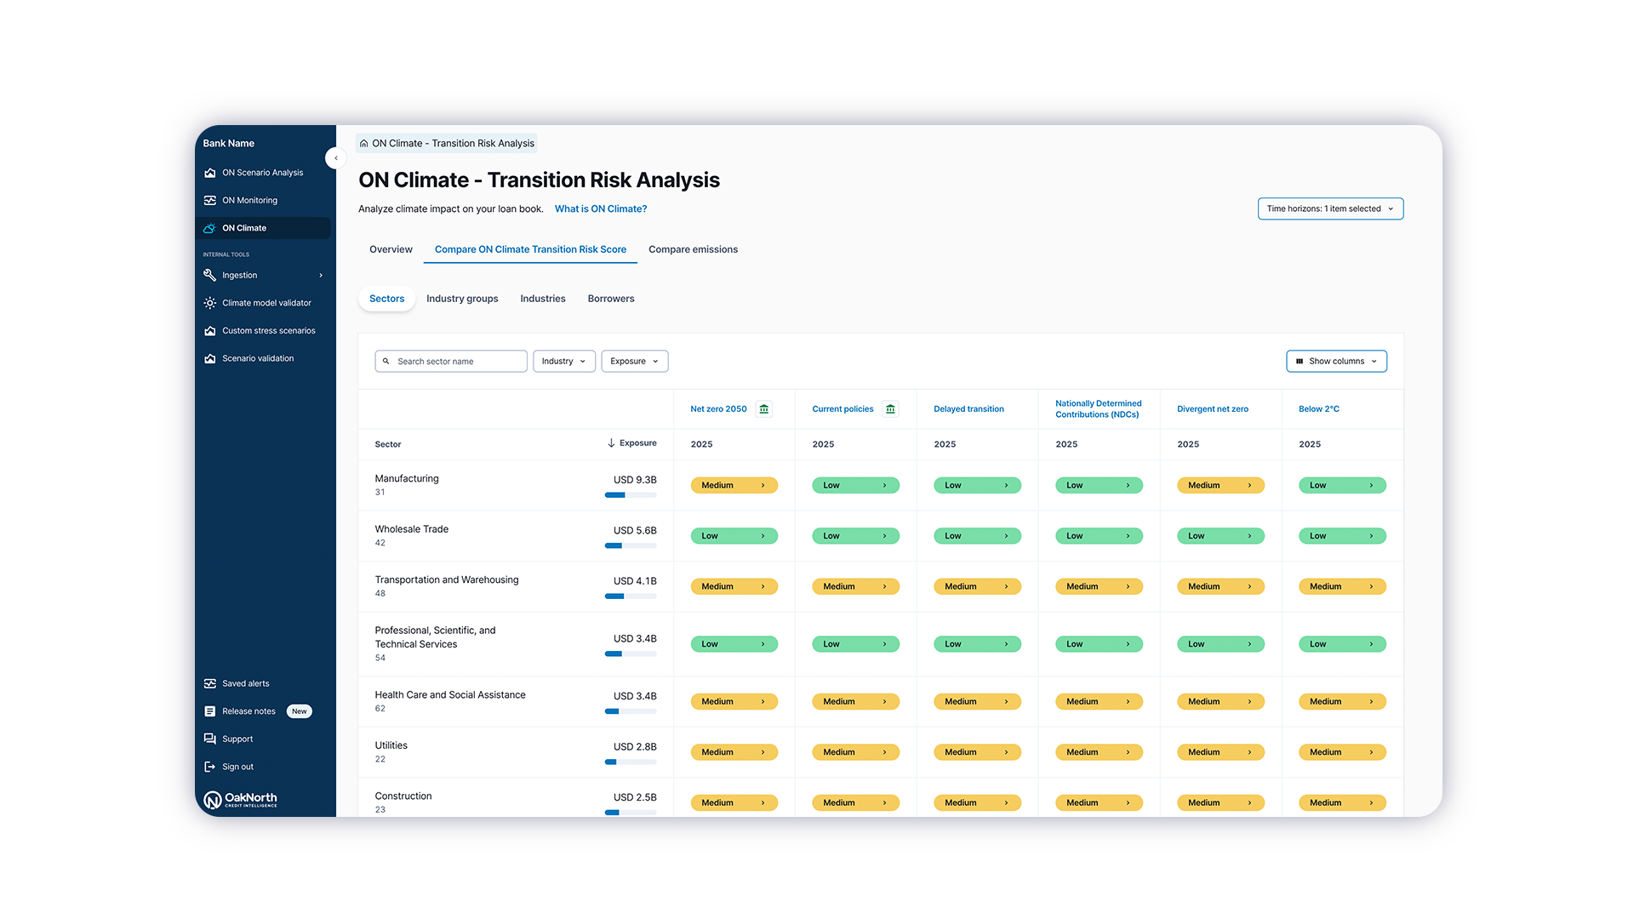Open the Time horizons dropdown
Viewport: 1634px width, 919px height.
[x=1334, y=208]
